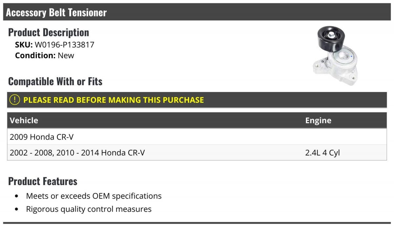Click the PLEASE READ BEFORE MAKING THIS PURCHASE banner
Image resolution: width=394 pixels, height=227 pixels.
click(197, 100)
